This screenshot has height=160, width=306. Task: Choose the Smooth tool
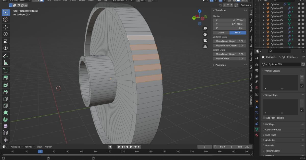[6, 126]
